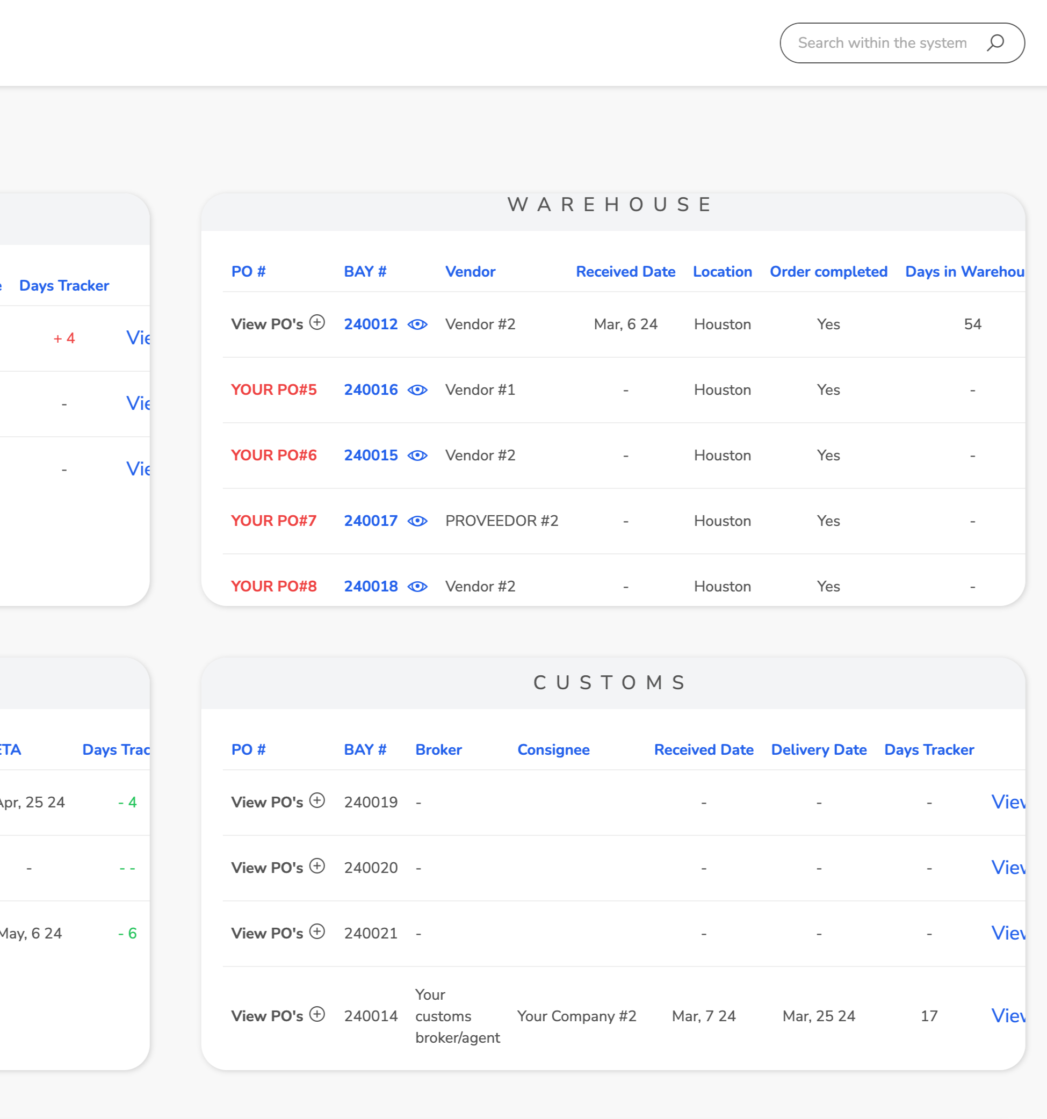Sort the customs table by Delivery Date
Screen dimensions: 1047x1119
click(819, 749)
